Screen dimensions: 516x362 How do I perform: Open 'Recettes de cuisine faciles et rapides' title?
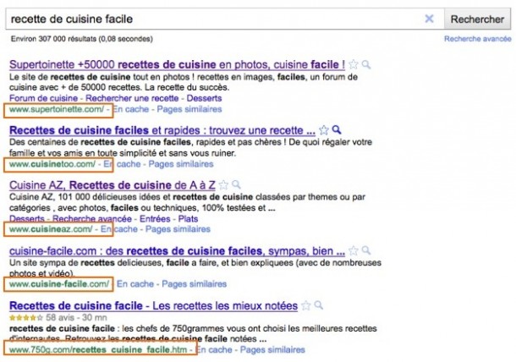coord(162,130)
